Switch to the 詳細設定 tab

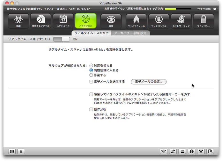(140, 33)
